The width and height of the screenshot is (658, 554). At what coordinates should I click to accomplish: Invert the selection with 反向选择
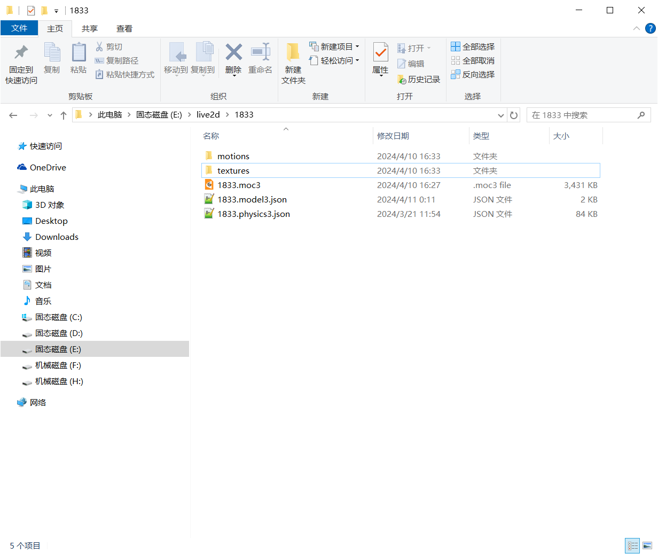pos(473,75)
